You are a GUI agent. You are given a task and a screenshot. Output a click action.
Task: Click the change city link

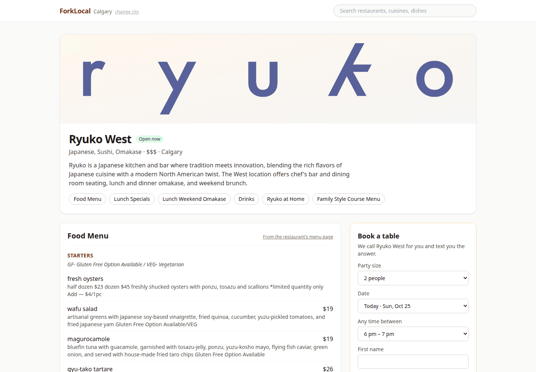(127, 12)
